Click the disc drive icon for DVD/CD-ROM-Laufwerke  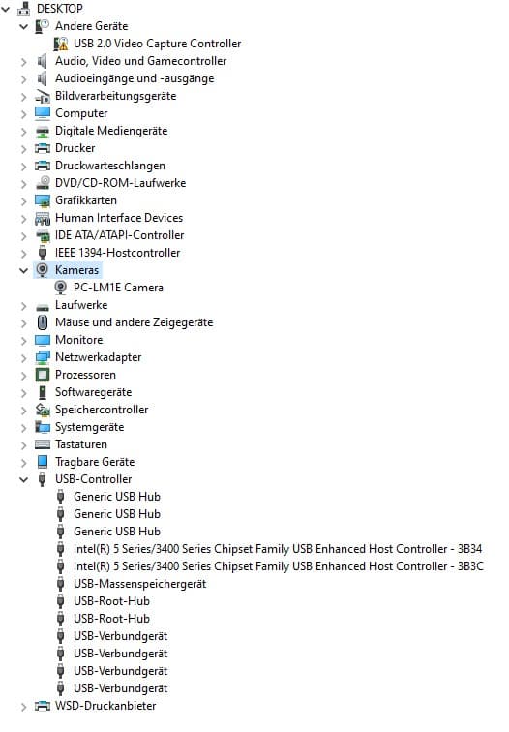coord(43,183)
